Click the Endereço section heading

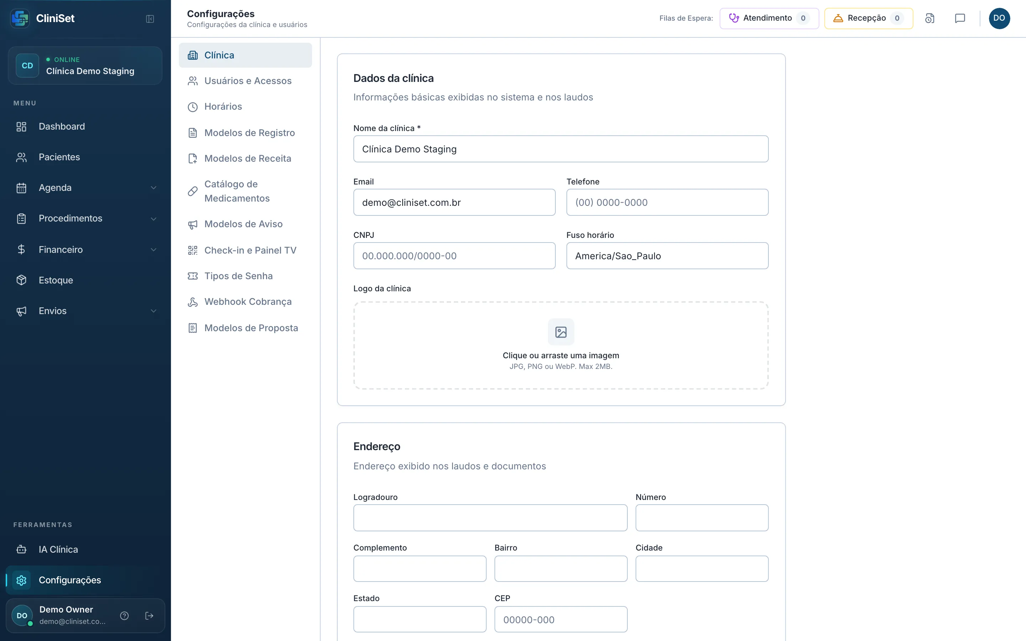[x=377, y=447]
